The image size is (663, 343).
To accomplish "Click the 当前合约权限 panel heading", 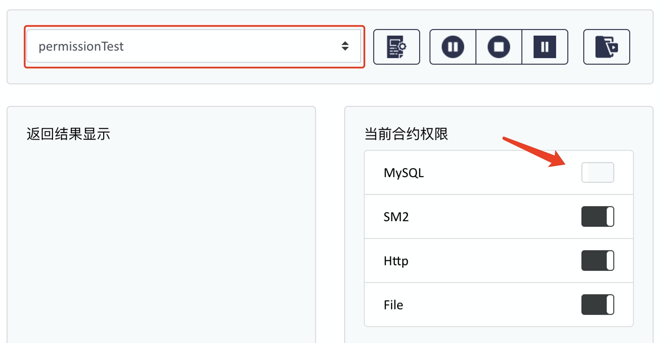I will pyautogui.click(x=406, y=134).
